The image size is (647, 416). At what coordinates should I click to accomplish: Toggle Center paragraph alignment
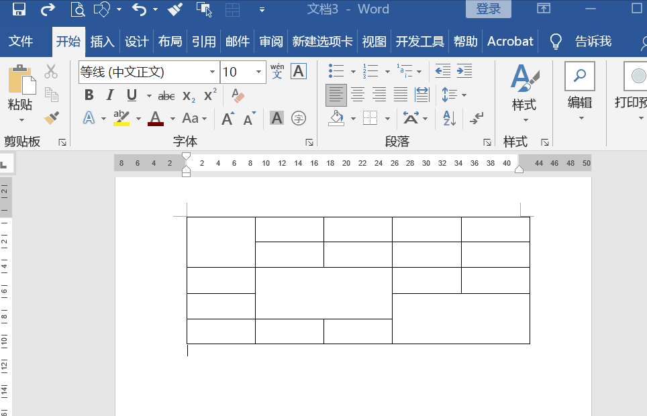click(358, 95)
